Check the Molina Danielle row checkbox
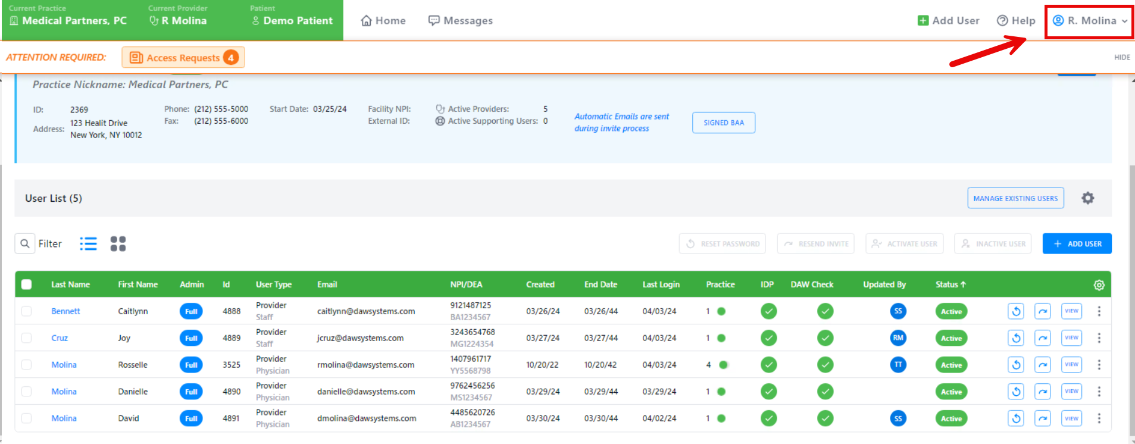Screen dimensions: 1135x444 (x=26, y=392)
